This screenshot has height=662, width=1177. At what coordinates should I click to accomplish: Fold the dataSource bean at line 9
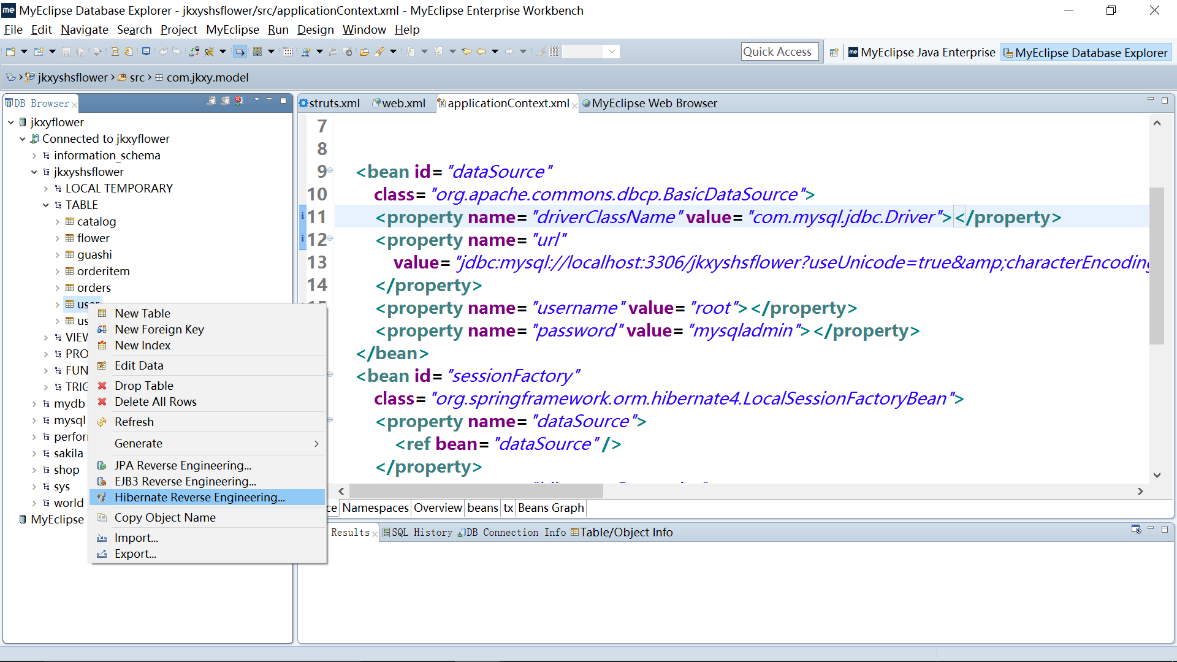coord(330,171)
